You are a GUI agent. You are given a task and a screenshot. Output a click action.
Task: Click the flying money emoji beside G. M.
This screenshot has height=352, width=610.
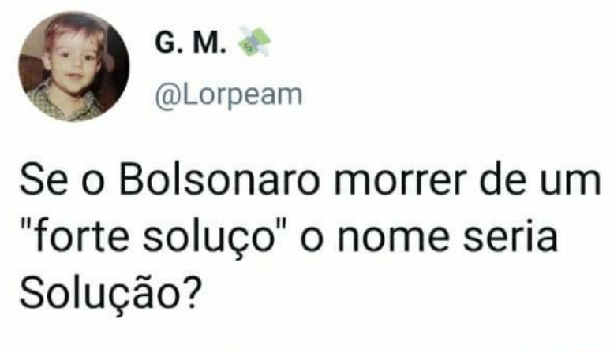[x=255, y=42]
